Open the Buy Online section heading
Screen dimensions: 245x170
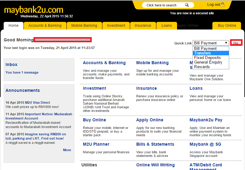point(94,120)
